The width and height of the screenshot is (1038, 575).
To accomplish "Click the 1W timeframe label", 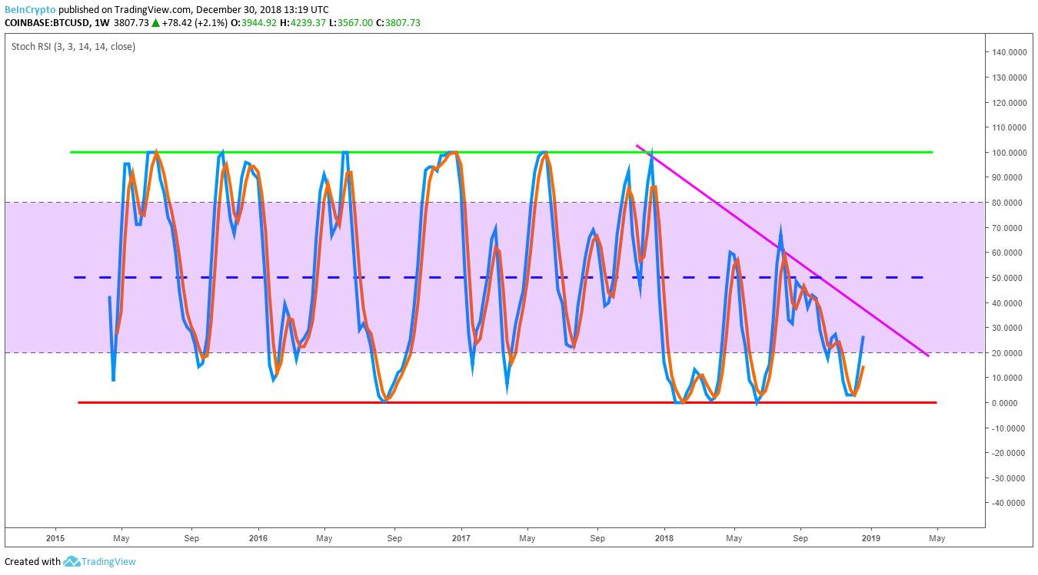I will [x=100, y=23].
